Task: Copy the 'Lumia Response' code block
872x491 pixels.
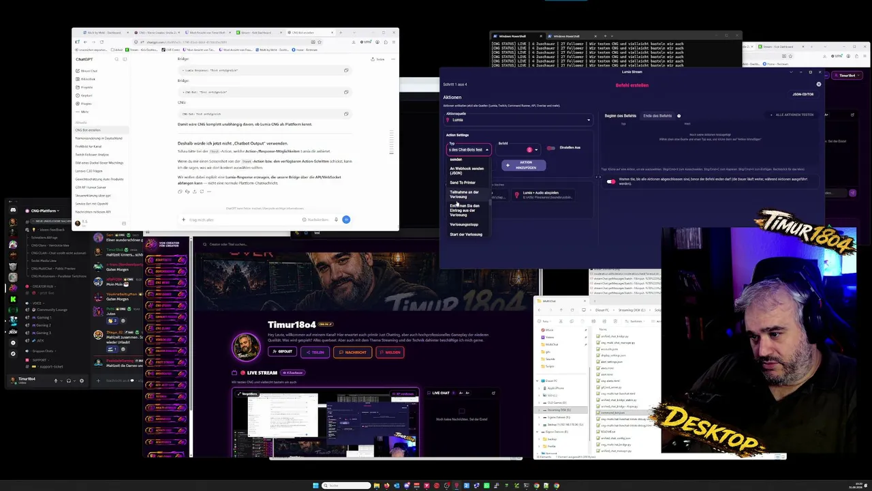Action: click(x=346, y=70)
